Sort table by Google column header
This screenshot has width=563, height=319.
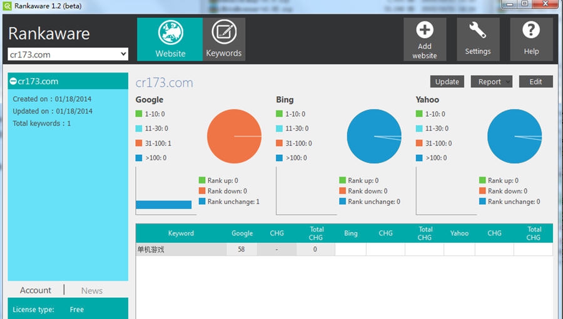pyautogui.click(x=242, y=233)
